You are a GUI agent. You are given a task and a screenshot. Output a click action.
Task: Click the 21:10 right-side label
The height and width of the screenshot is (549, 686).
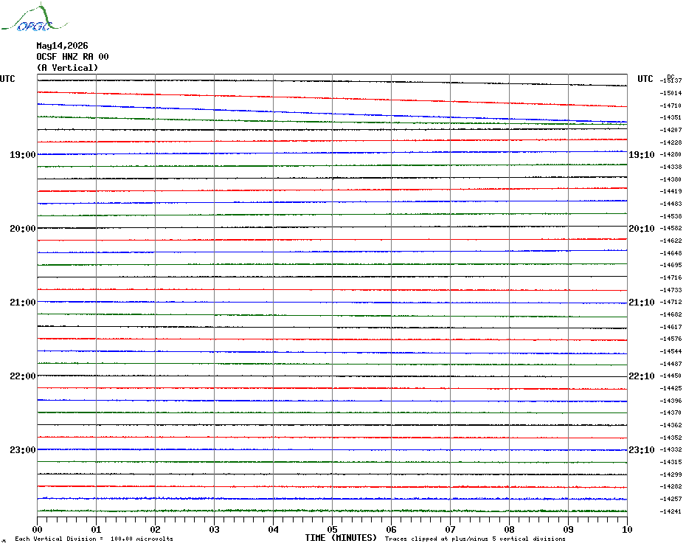coord(642,303)
